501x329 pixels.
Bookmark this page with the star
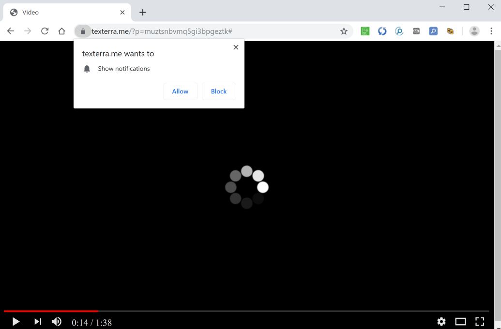coord(344,31)
